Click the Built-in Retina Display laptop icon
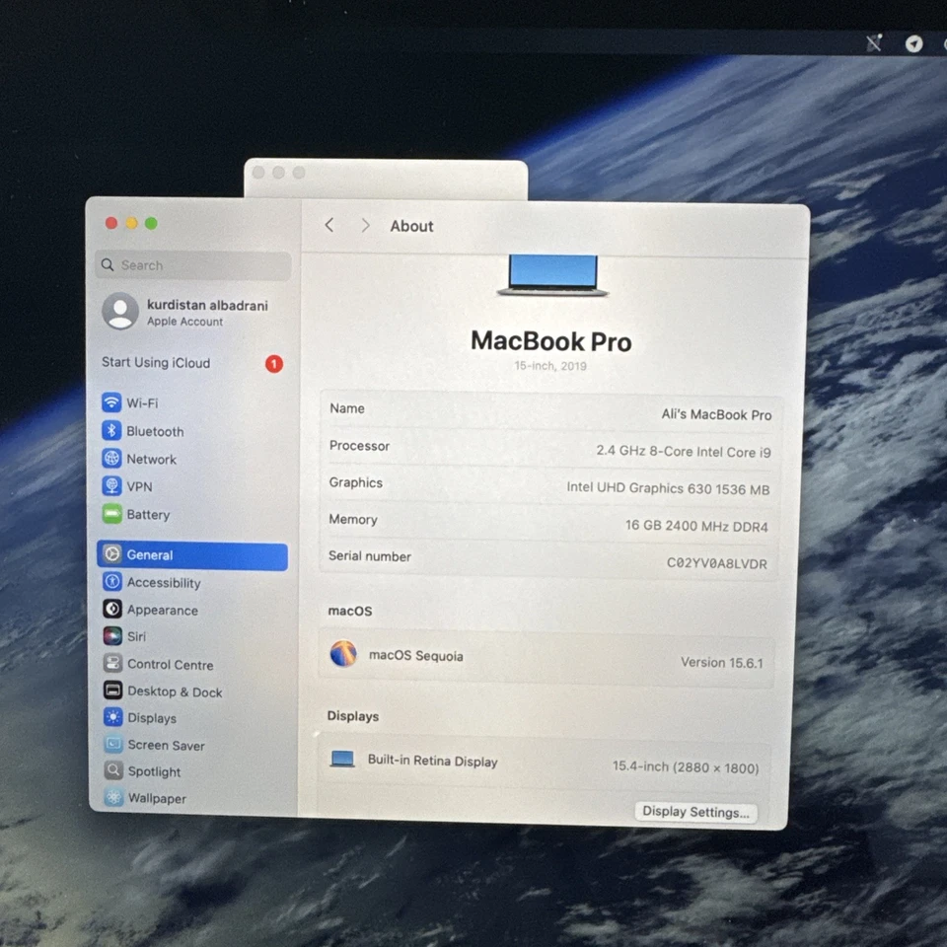 342,759
